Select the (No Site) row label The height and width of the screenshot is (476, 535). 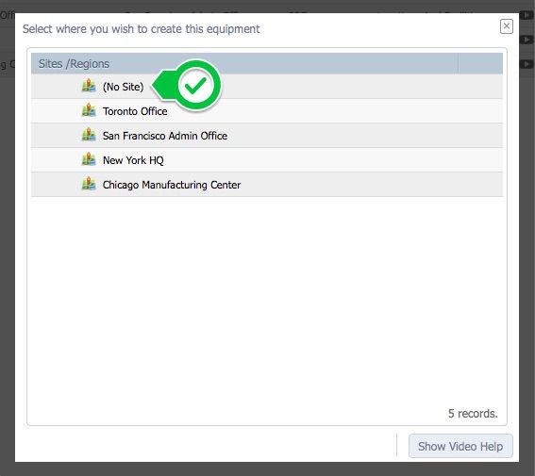(x=124, y=87)
